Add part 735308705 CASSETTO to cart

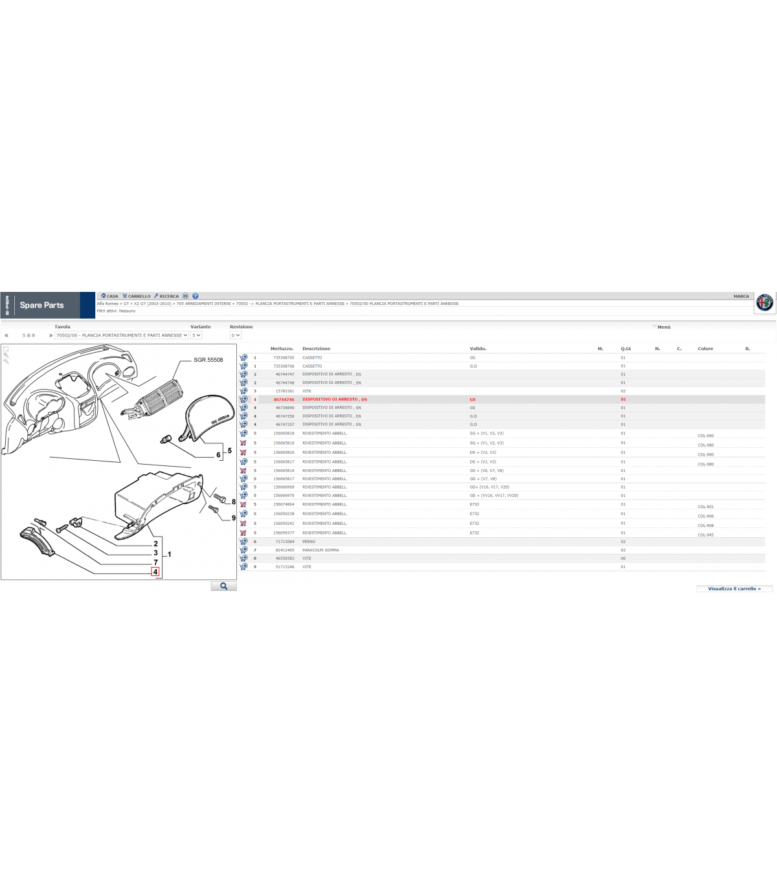click(243, 357)
